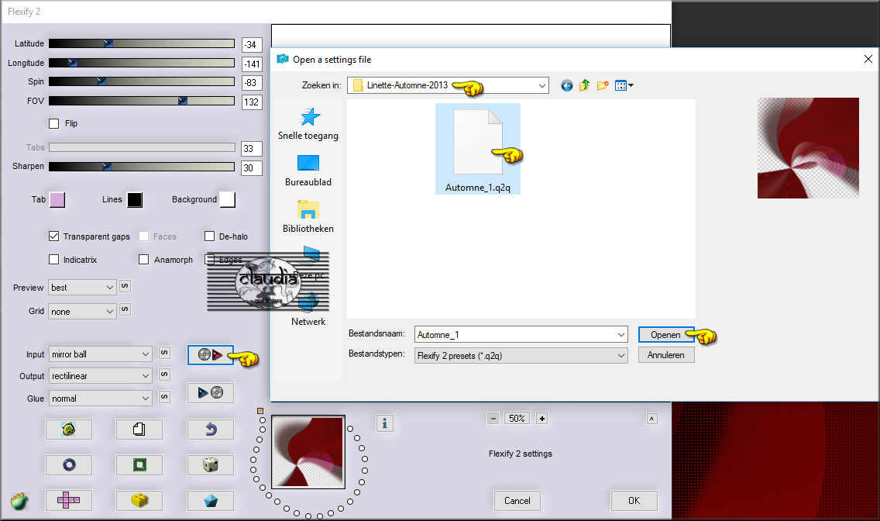Click the S button next to Input

click(x=164, y=353)
